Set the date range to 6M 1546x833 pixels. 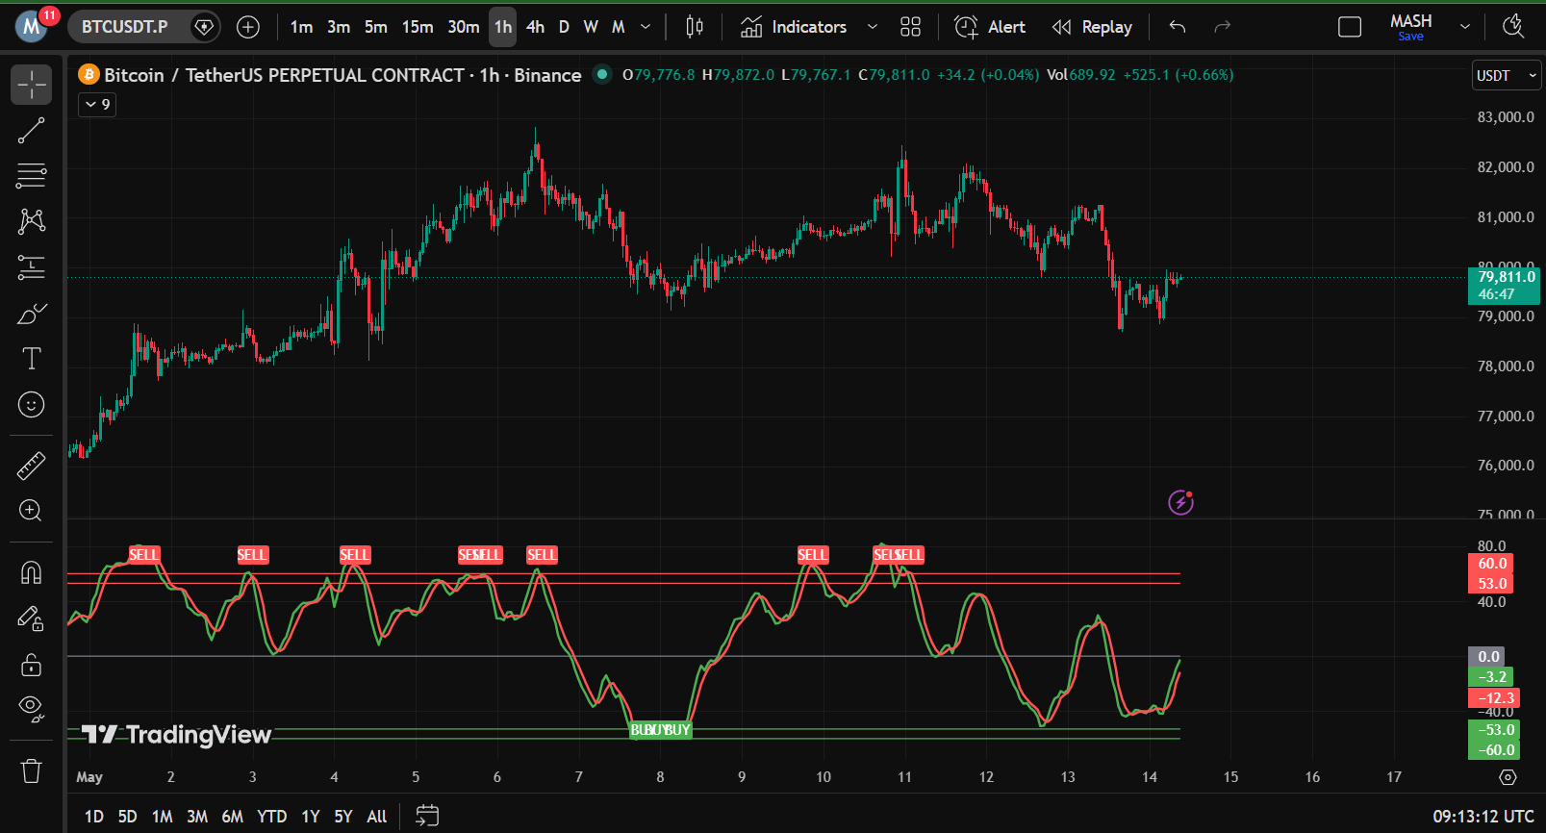(x=233, y=816)
